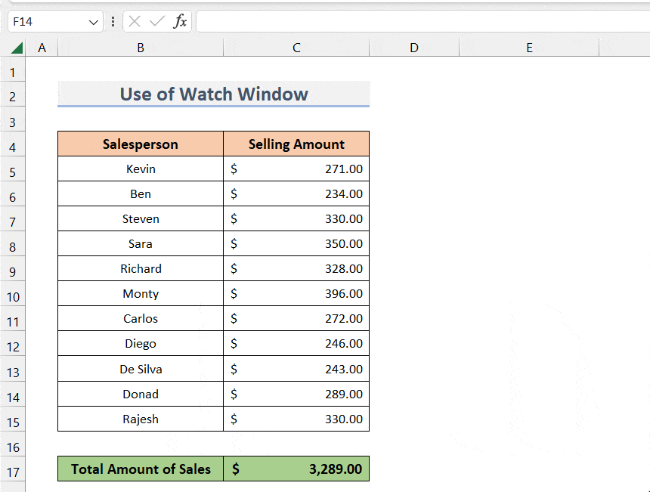Click the 'Salesperson' header cell
650x492 pixels.
coord(141,144)
